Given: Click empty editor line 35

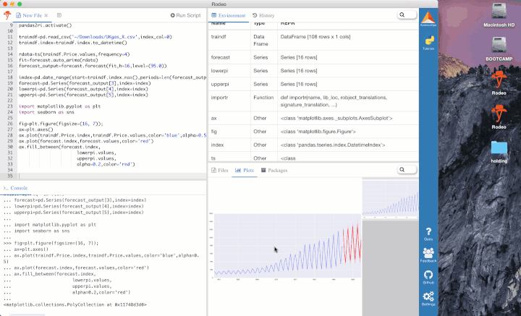Looking at the screenshot, I should (x=111, y=176).
